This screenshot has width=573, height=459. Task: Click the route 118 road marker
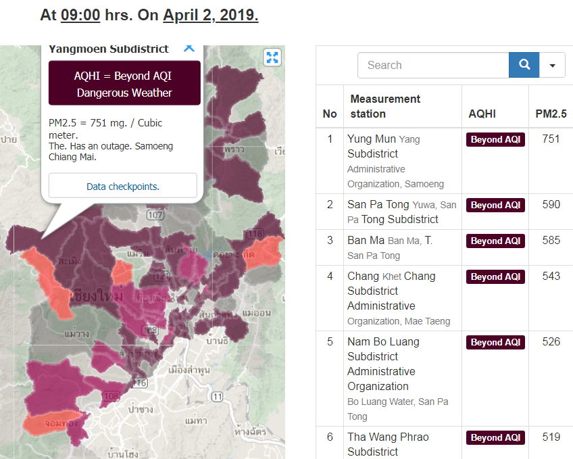(255, 234)
